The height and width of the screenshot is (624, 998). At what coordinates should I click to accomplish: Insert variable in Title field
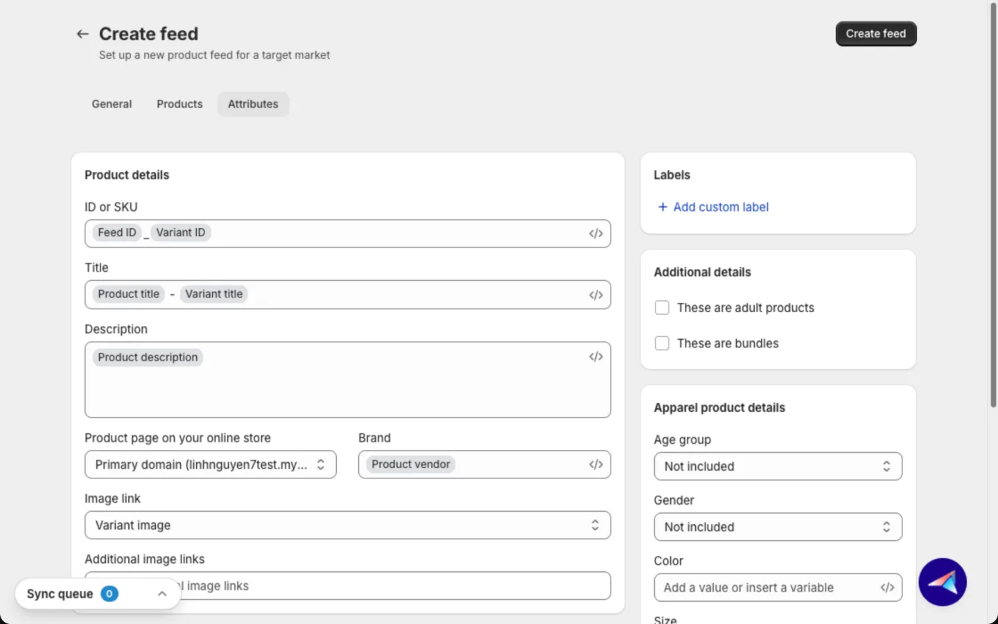point(596,295)
